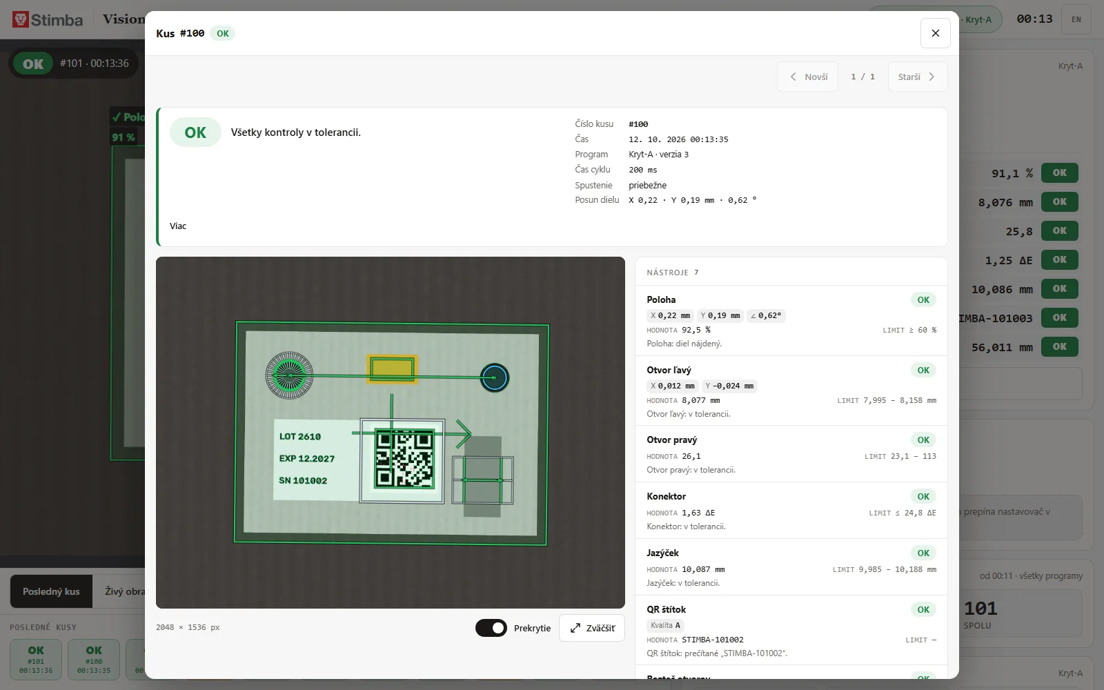Go to newer piece with Novší
Image resolution: width=1104 pixels, height=690 pixels.
(x=808, y=77)
